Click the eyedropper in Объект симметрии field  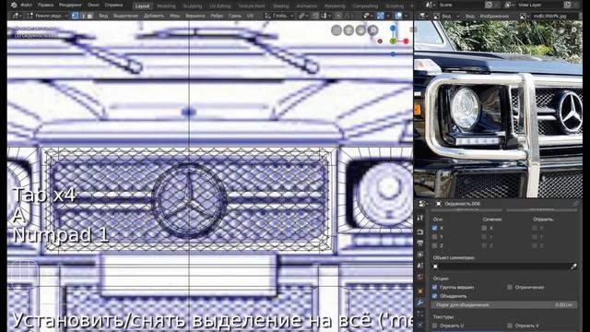click(x=573, y=267)
